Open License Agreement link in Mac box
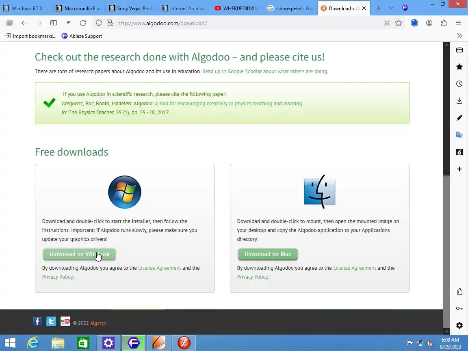 [x=355, y=268]
